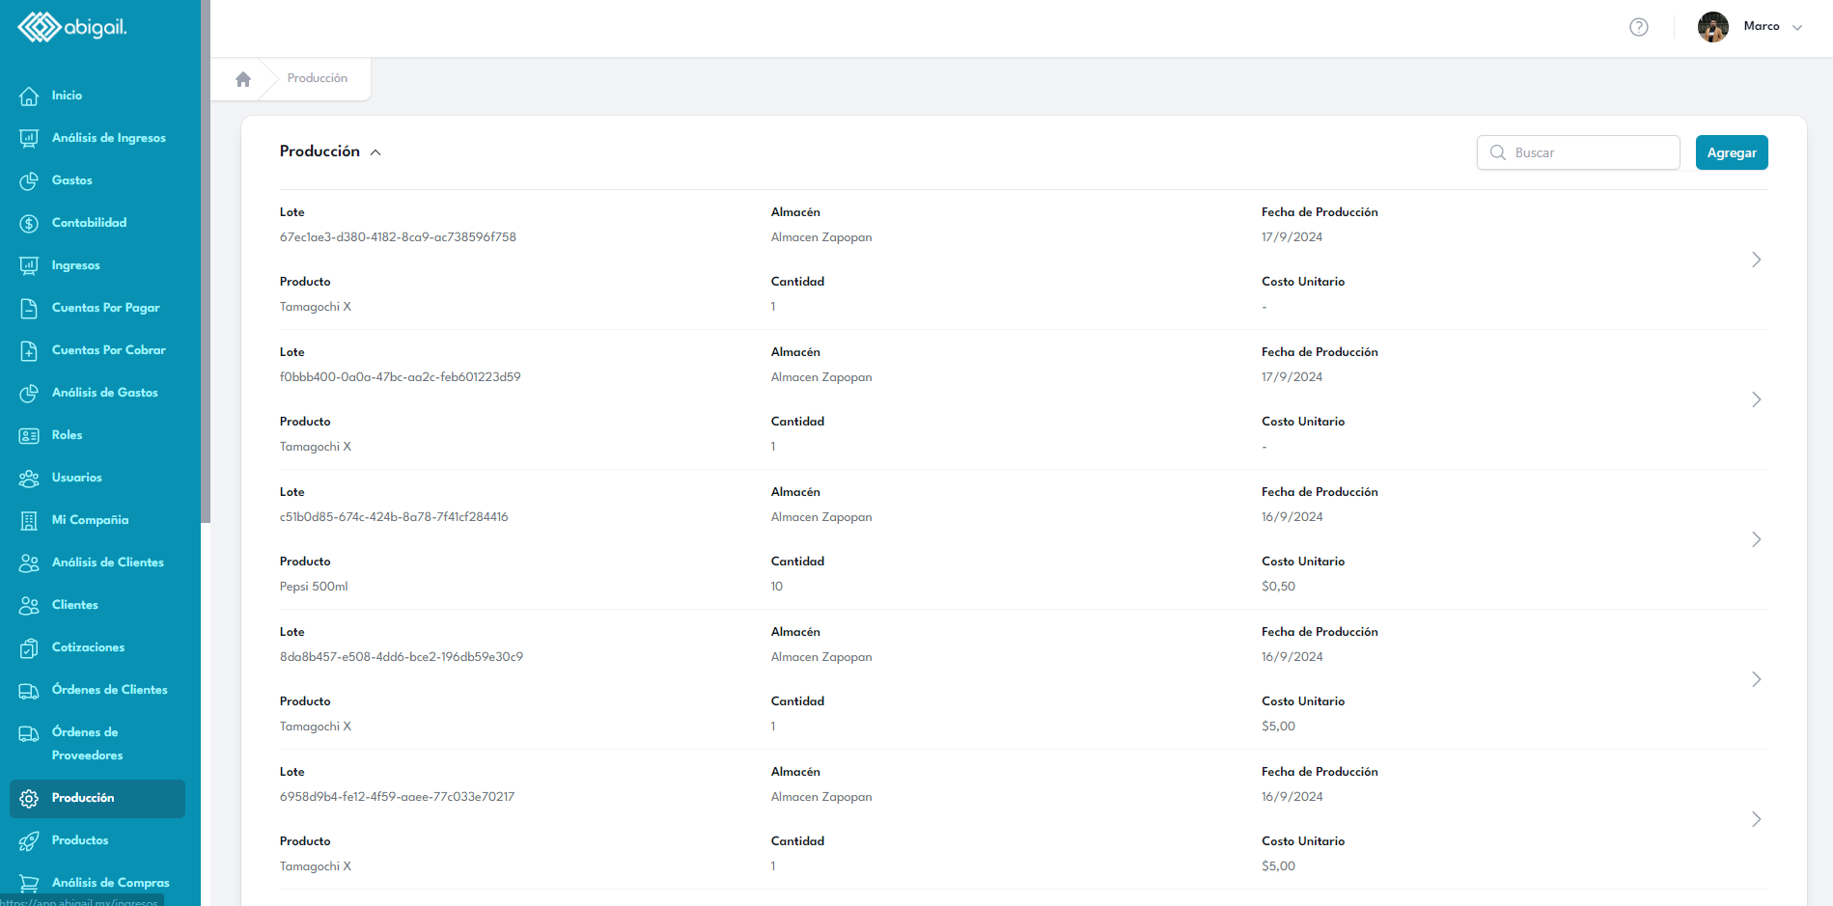Focus the Buscar search field
Screen dimensions: 1833x906
click(x=1590, y=152)
